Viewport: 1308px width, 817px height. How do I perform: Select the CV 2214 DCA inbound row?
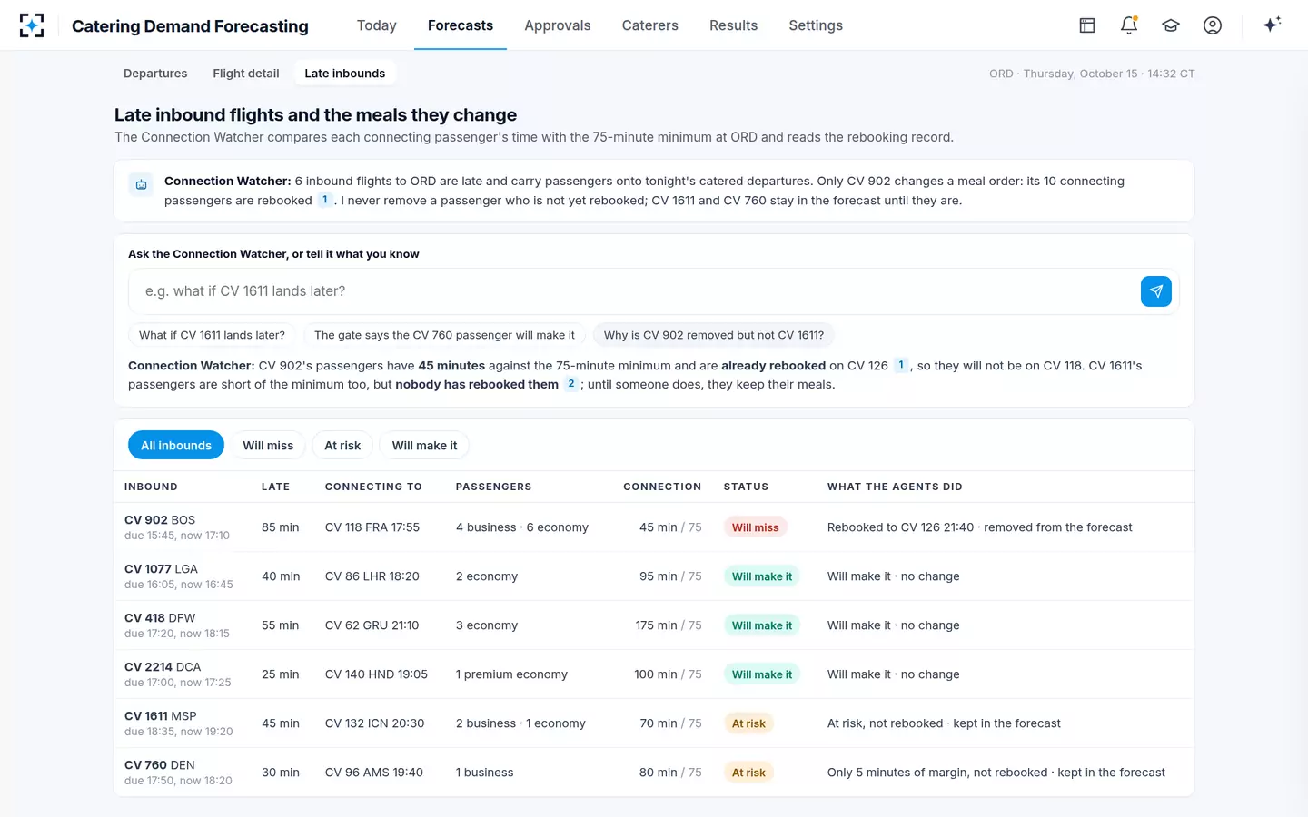[x=654, y=674]
